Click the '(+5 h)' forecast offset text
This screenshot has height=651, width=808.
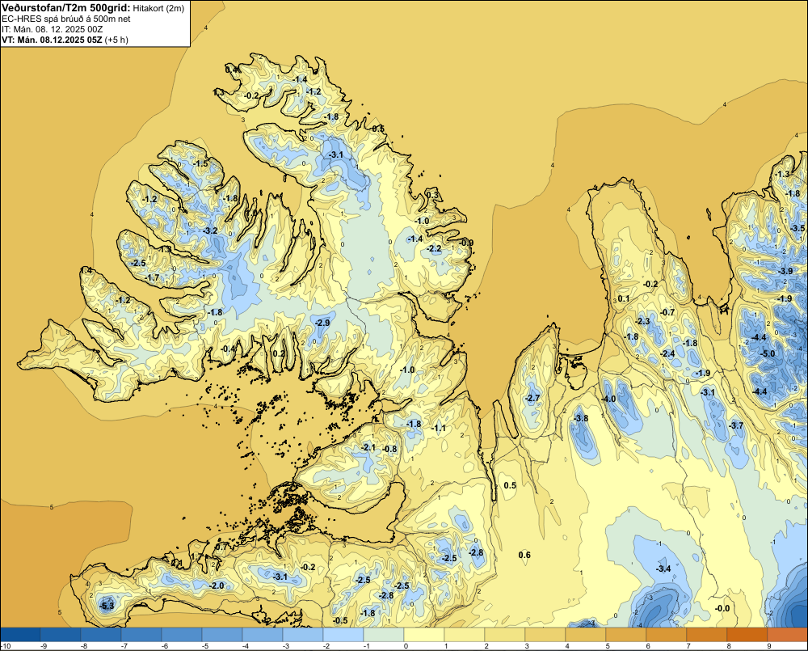(x=116, y=40)
